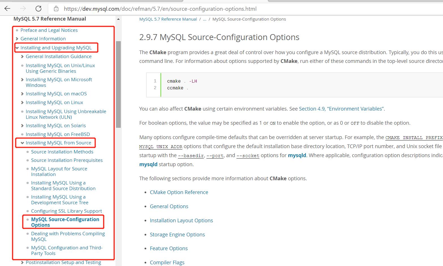Expand Installing MySQL on Linux chevron
443x266 pixels.
[22, 102]
